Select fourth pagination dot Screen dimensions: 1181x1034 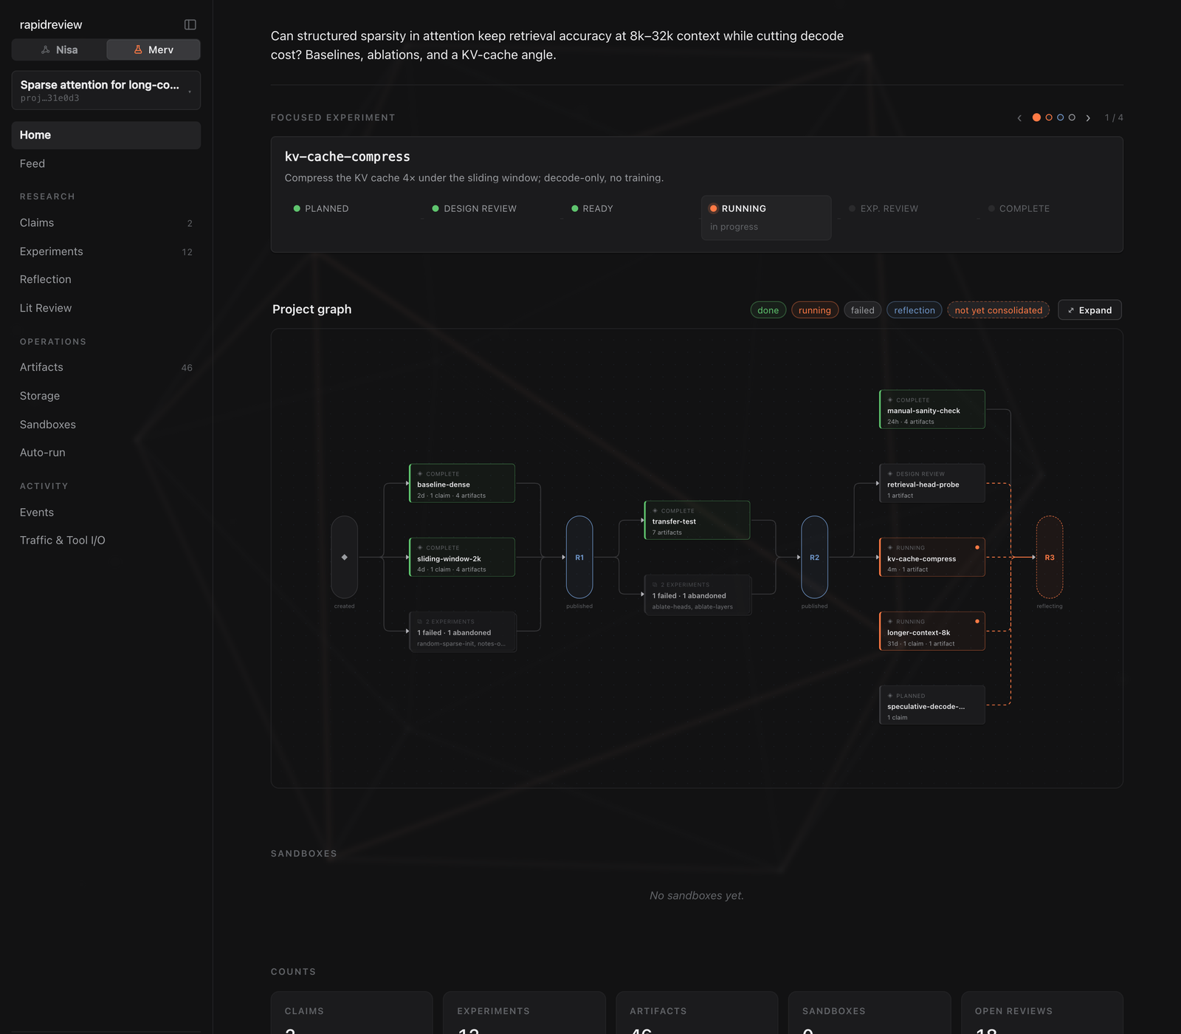(1072, 117)
